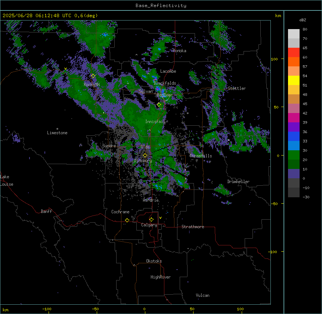Click the km unit label at top right
The width and height of the screenshot is (322, 314).
pos(278,16)
